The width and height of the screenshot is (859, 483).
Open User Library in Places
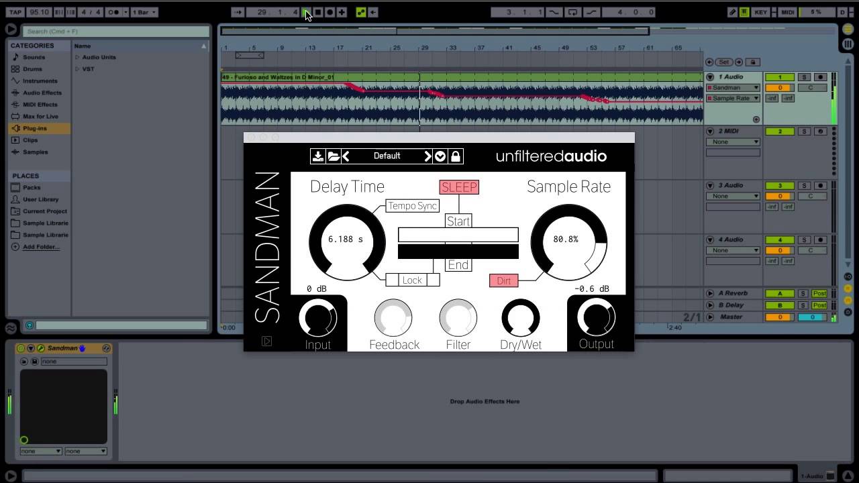coord(40,199)
